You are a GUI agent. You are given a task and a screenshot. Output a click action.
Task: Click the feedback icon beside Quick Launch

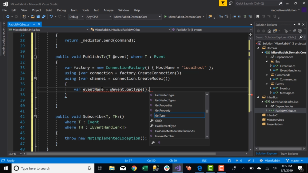[230, 3]
